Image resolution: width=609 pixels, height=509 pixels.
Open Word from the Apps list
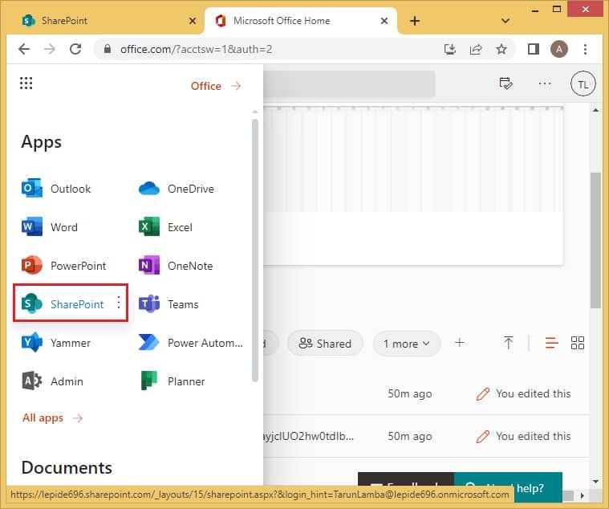click(49, 227)
